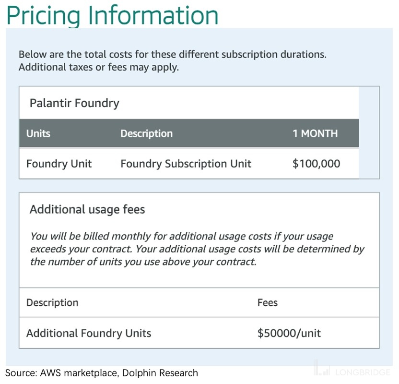Select the Additional Foundry Units row
The width and height of the screenshot is (399, 384).
coord(199,333)
